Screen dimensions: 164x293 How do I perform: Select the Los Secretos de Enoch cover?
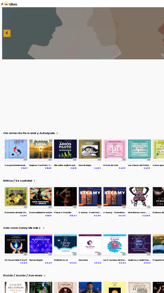pyautogui.click(x=115, y=244)
